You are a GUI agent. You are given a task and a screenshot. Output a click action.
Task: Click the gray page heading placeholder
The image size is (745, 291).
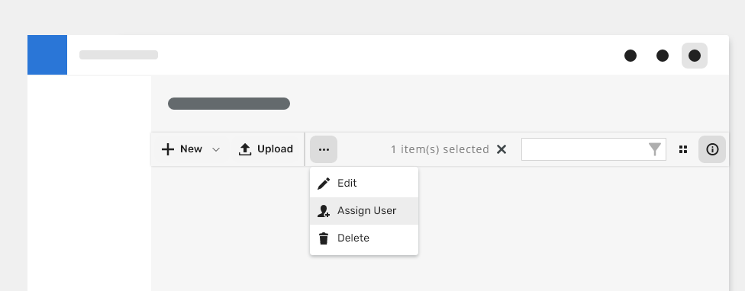pyautogui.click(x=229, y=104)
